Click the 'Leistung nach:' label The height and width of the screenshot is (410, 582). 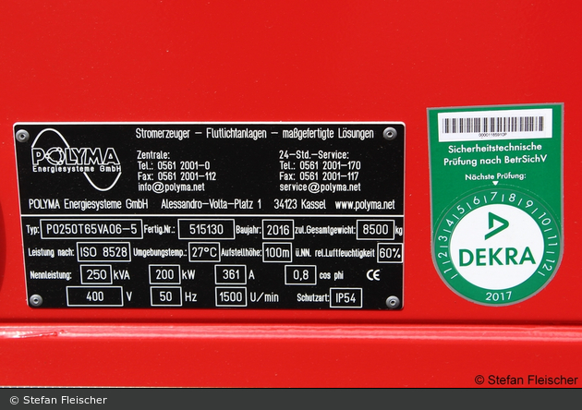(x=51, y=252)
